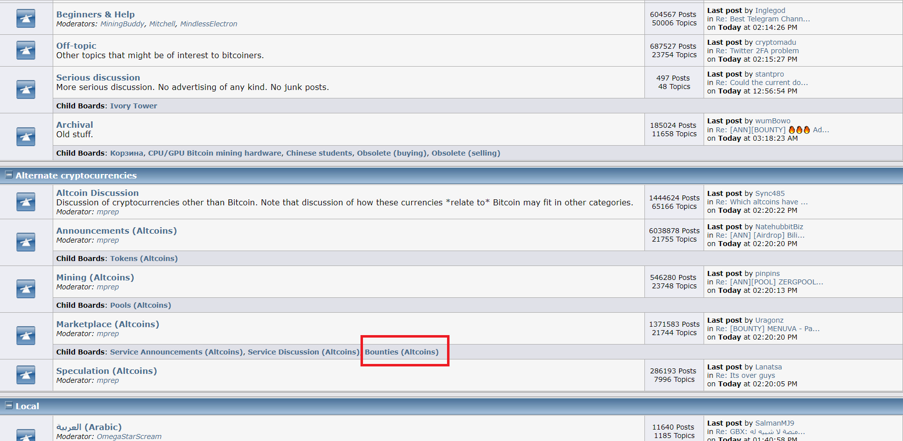Viewport: 903px width, 441px height.
Task: View moderator OmegaStarScream's profile
Action: pyautogui.click(x=129, y=437)
